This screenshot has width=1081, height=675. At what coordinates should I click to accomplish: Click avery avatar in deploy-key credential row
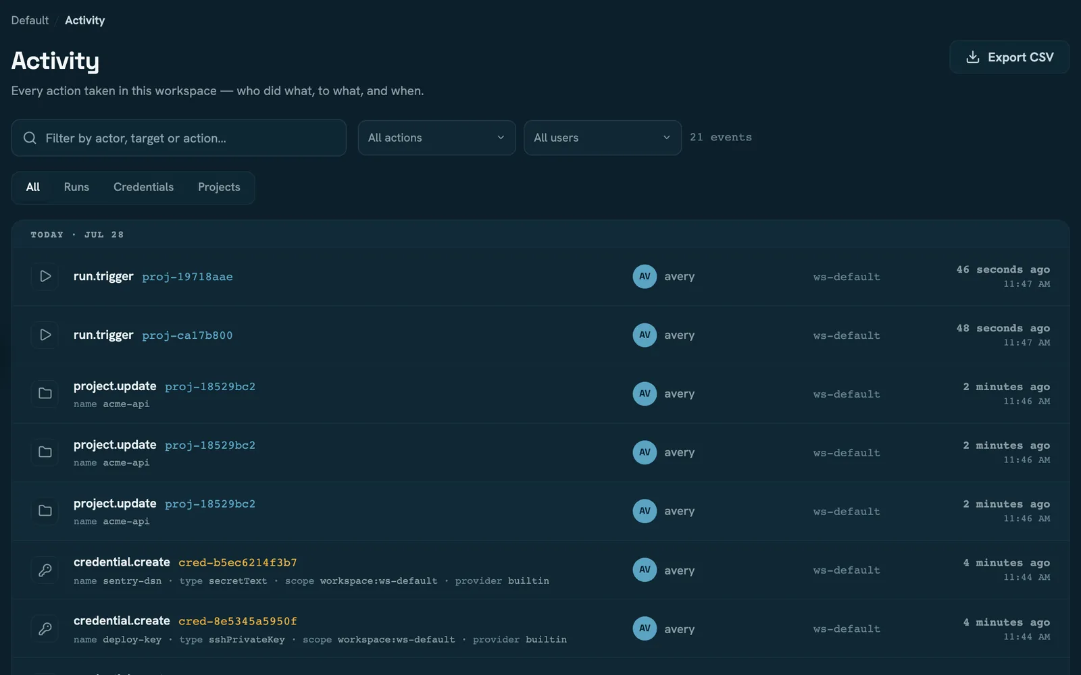click(x=645, y=628)
